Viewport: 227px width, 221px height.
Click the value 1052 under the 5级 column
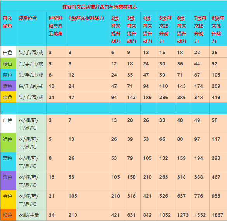[165, 215]
